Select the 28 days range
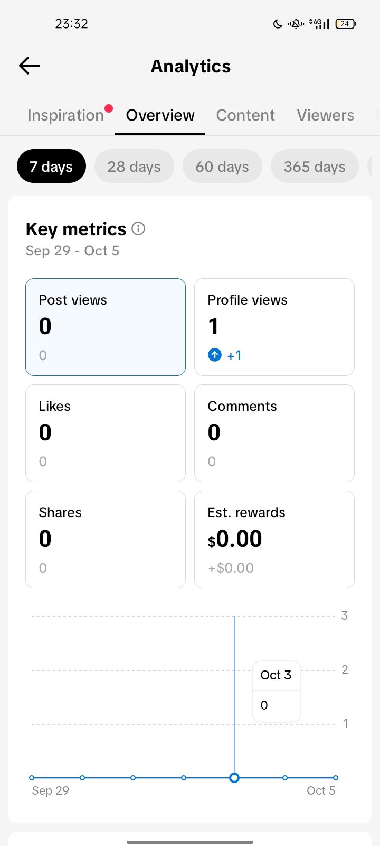This screenshot has width=380, height=846. click(x=134, y=167)
